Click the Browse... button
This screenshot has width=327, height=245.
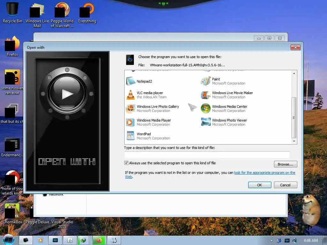pos(285,164)
